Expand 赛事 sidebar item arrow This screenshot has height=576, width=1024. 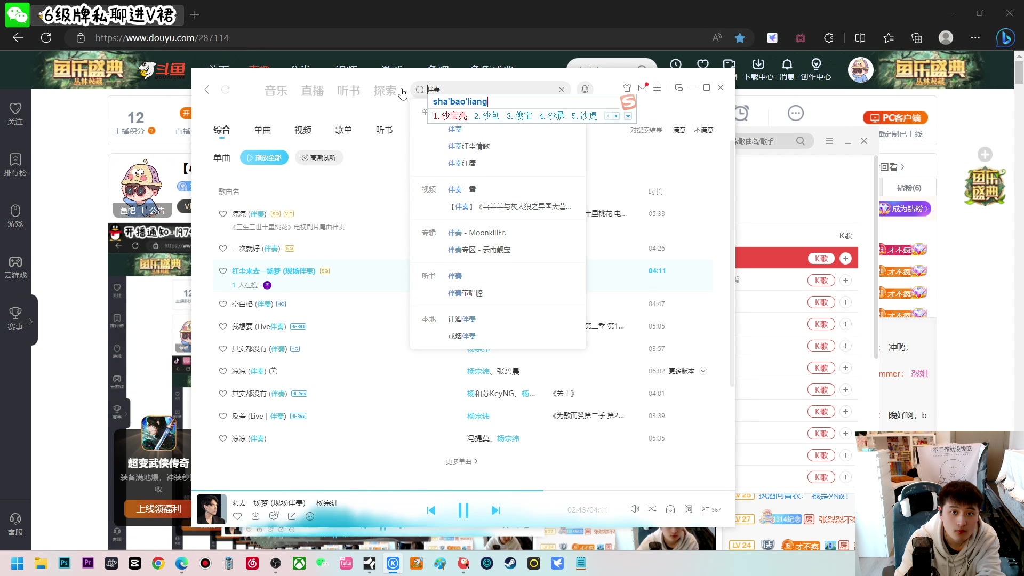point(31,321)
